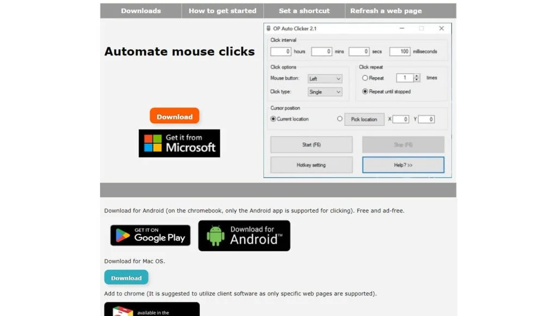Click the secs interval field
The image size is (557, 316).
pyautogui.click(x=359, y=52)
